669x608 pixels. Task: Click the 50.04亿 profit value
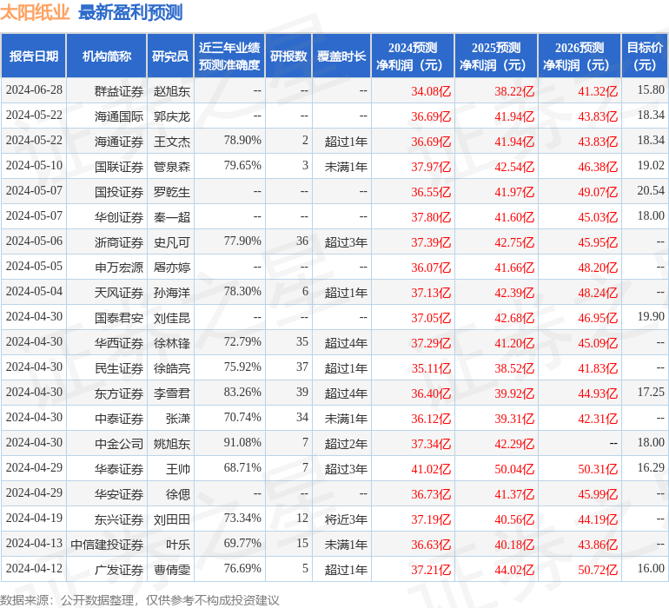pyautogui.click(x=514, y=469)
